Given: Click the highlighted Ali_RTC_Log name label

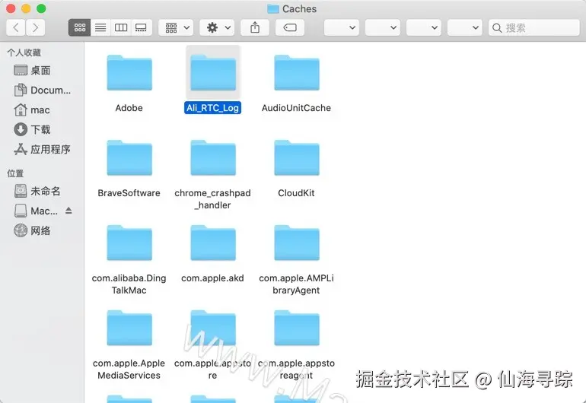Looking at the screenshot, I should (x=212, y=108).
